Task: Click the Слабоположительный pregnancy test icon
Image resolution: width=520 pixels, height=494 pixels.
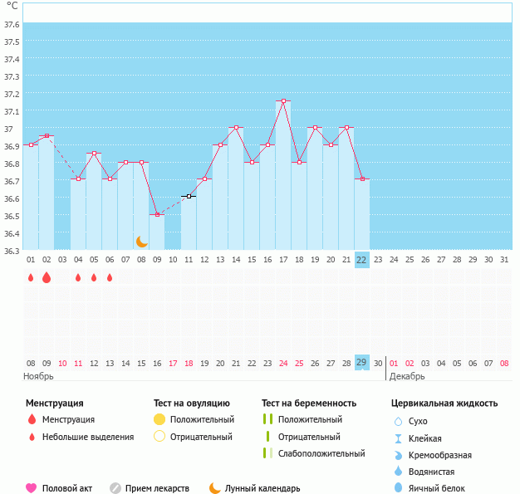Action: click(267, 453)
